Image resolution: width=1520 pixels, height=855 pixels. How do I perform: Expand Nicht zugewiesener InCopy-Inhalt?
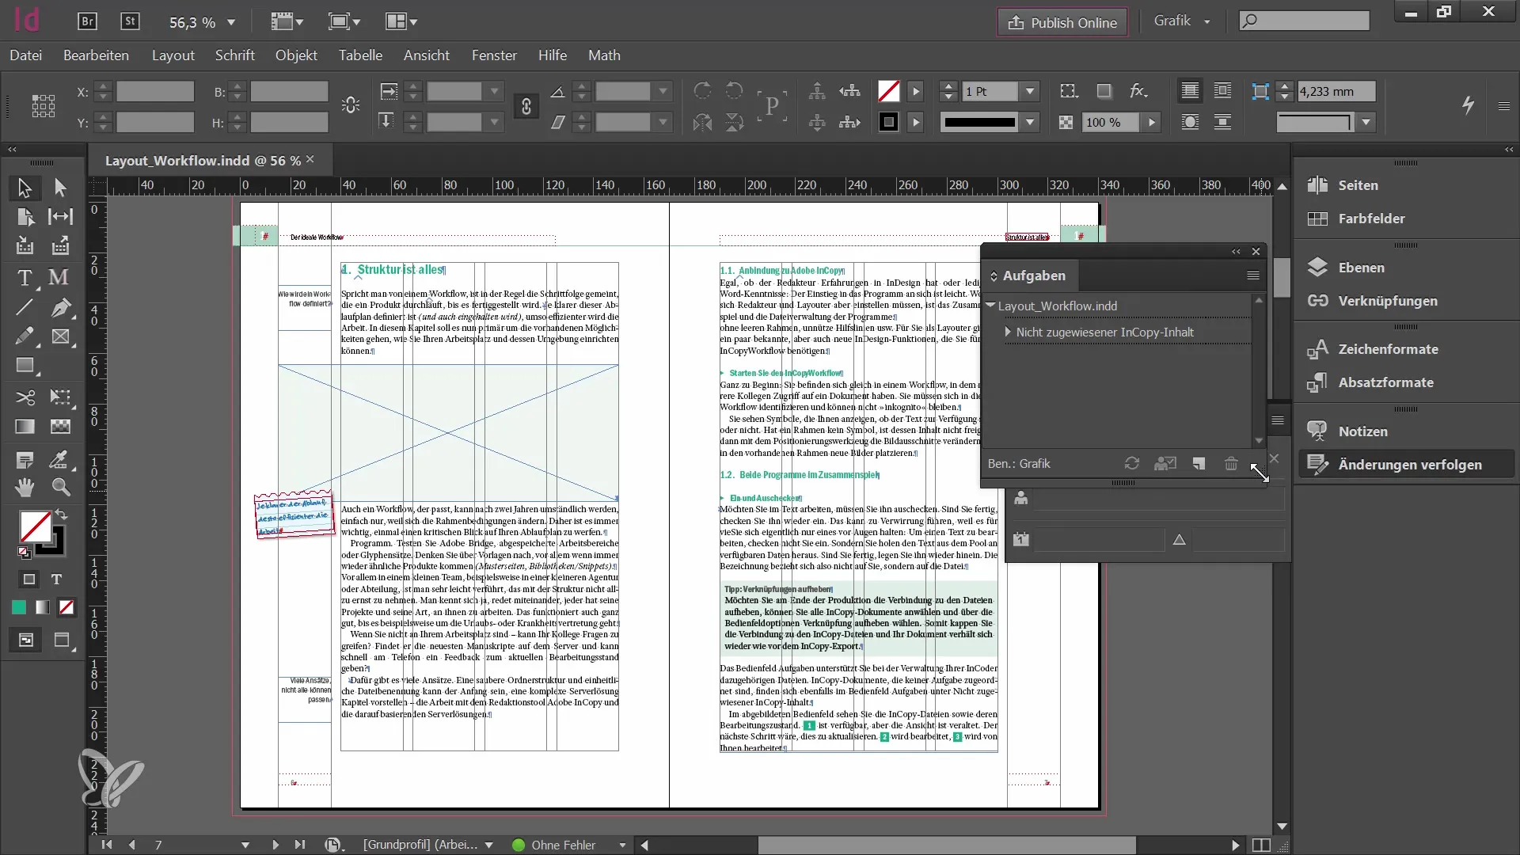pyautogui.click(x=1008, y=332)
